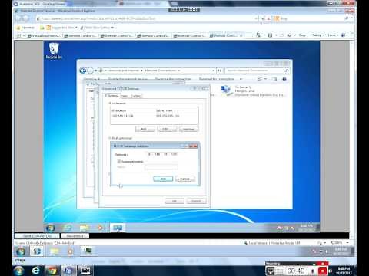Click the Forward arrow in Network Connections window
The width and height of the screenshot is (369, 276).
point(90,71)
